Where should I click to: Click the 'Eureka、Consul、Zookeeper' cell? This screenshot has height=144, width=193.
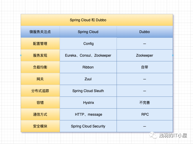click(x=88, y=55)
